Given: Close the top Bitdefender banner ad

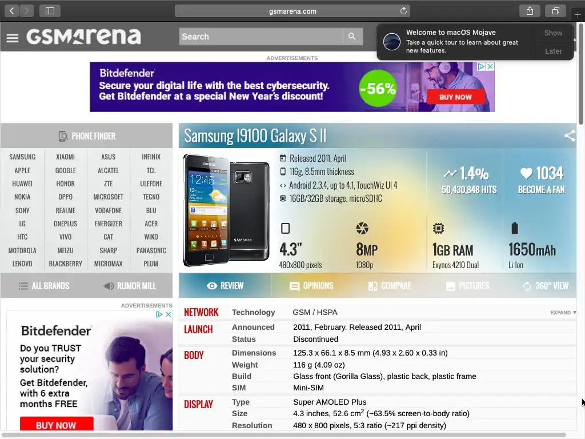Looking at the screenshot, I should [490, 66].
